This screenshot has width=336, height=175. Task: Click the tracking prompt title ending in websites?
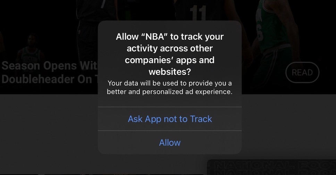[170, 54]
